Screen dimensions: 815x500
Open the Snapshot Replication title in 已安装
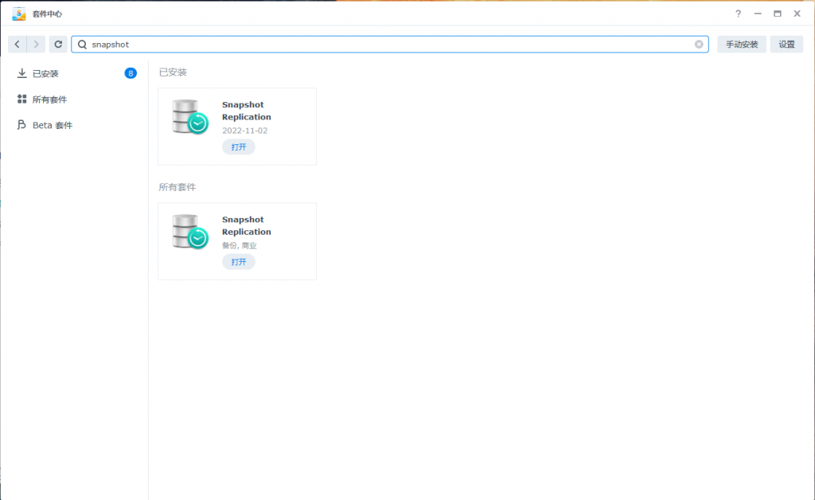click(x=246, y=111)
